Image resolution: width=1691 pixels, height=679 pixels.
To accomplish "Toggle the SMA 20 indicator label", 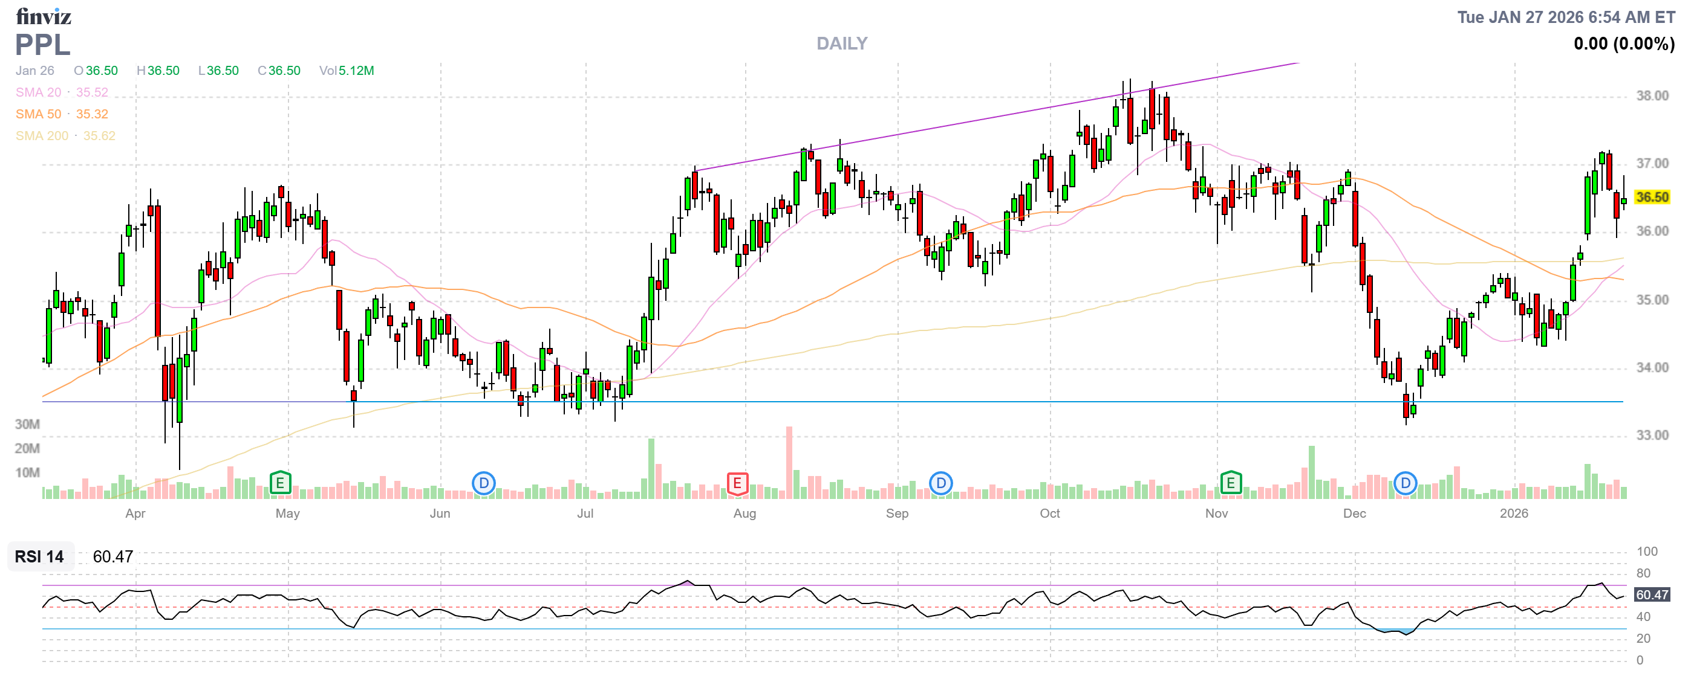I will tap(38, 92).
